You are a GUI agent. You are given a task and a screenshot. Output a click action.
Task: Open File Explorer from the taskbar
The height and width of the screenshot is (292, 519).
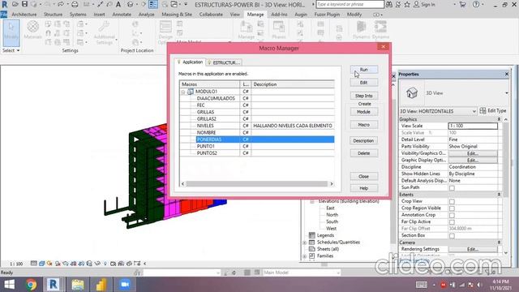[78, 285]
